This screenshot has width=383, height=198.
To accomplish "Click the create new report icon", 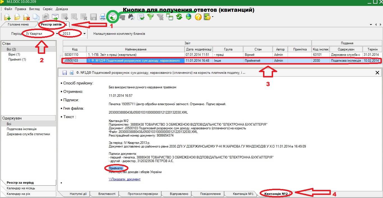I will coord(8,17).
